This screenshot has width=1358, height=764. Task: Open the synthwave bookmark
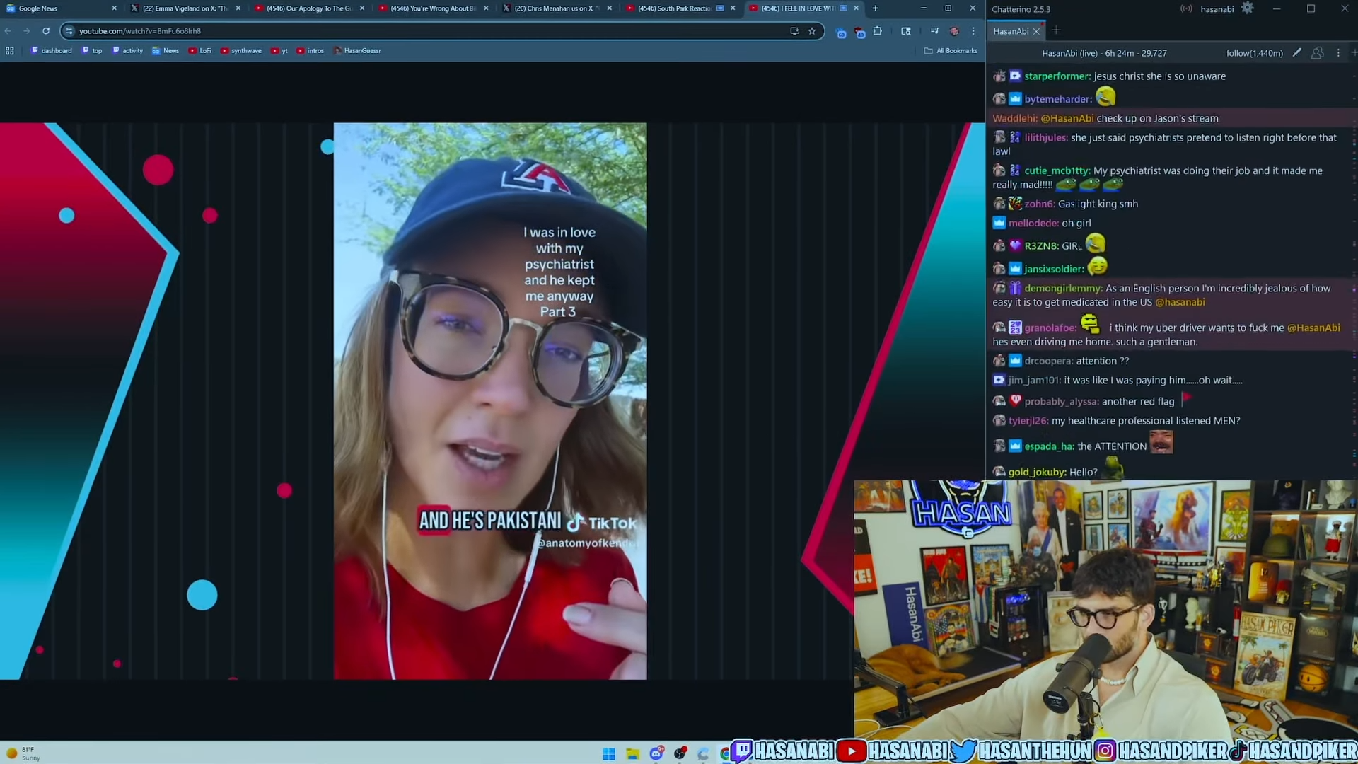pos(240,51)
